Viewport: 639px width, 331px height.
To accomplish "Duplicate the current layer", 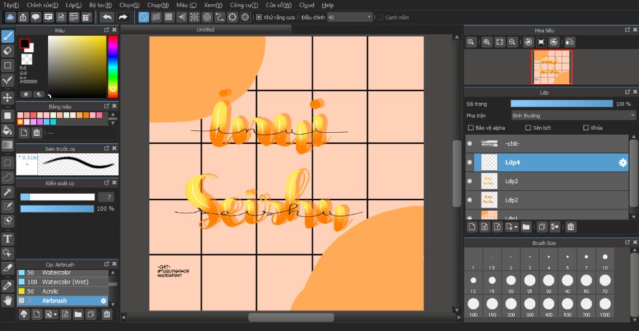I will 542,227.
